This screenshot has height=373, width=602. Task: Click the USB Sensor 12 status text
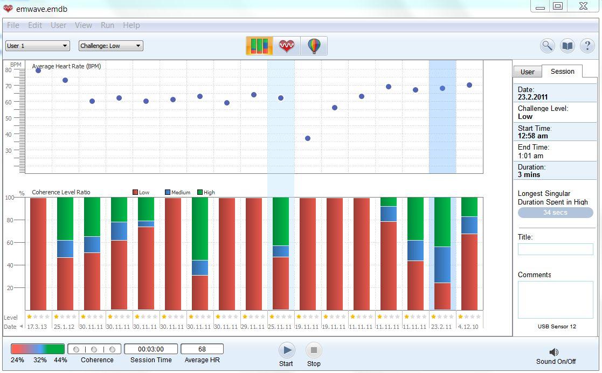coord(557,327)
